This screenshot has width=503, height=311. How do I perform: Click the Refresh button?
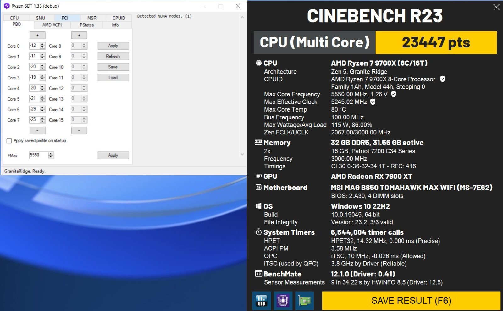coord(113,56)
